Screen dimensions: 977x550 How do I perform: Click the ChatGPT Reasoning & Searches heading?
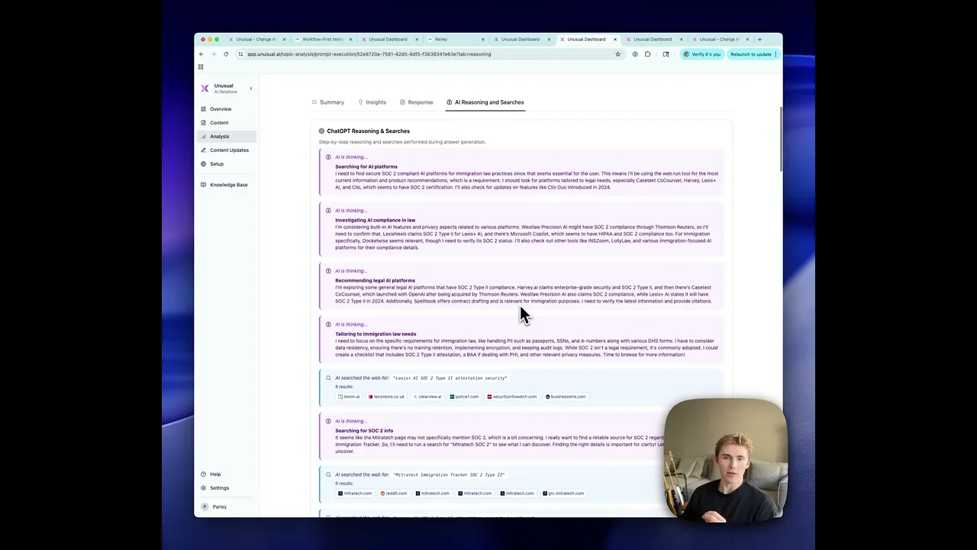[x=368, y=131]
